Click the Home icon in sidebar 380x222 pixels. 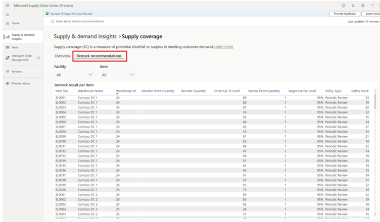[7, 23]
